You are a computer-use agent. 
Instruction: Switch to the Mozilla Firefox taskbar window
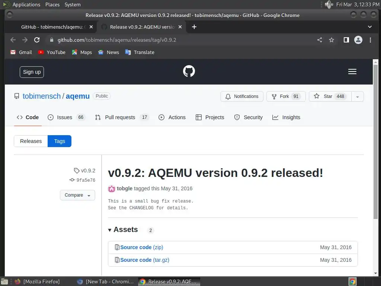tap(38, 282)
